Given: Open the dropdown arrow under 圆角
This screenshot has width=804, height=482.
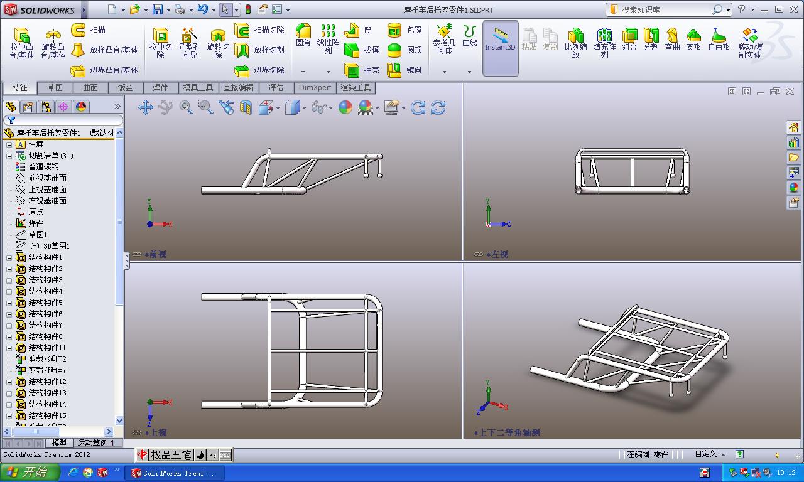Looking at the screenshot, I should [x=303, y=72].
